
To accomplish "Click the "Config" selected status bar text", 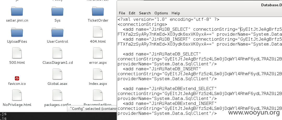I will pos(93,109).
